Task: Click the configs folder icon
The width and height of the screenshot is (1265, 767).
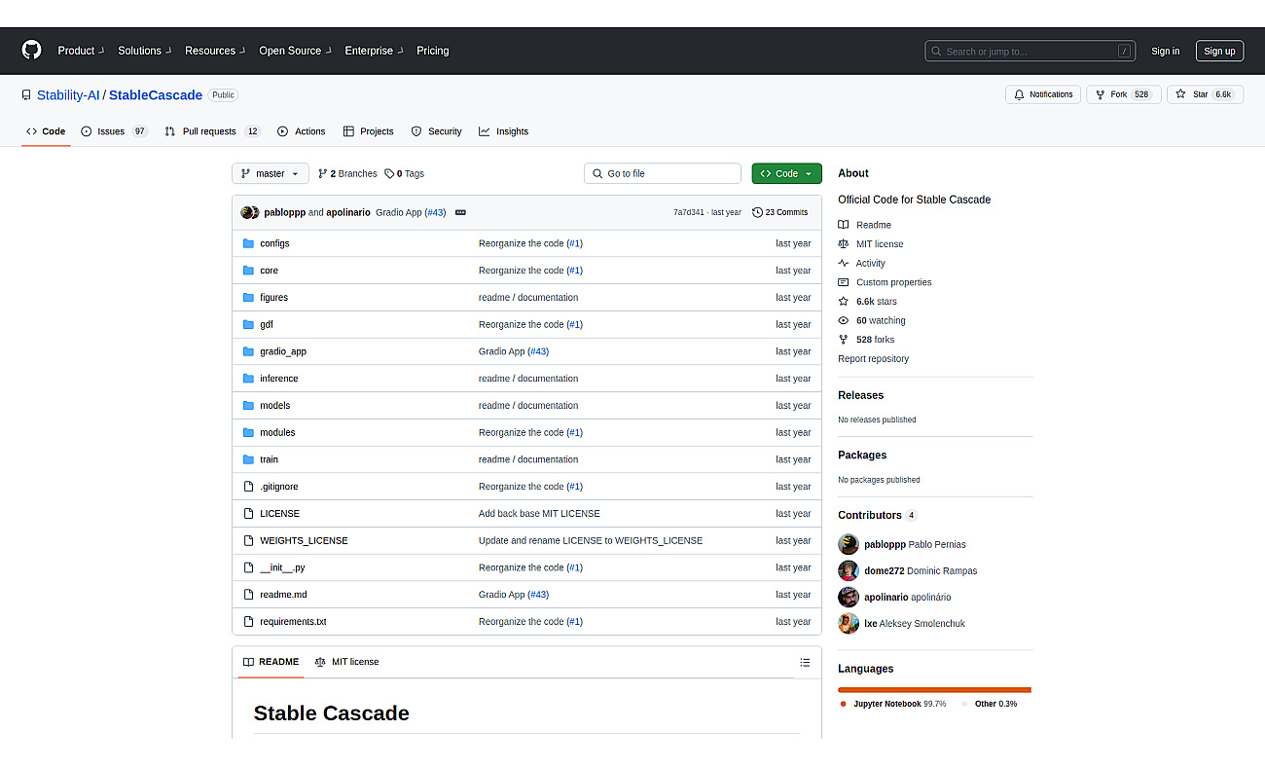Action: click(x=248, y=243)
